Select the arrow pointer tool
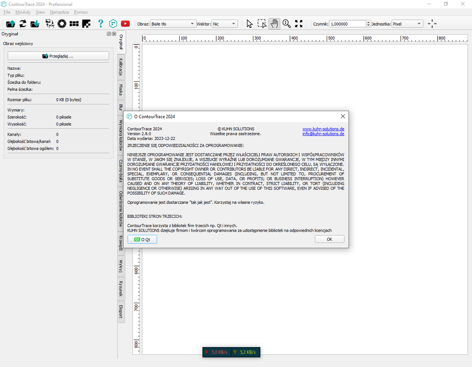The width and height of the screenshot is (472, 367). point(250,24)
